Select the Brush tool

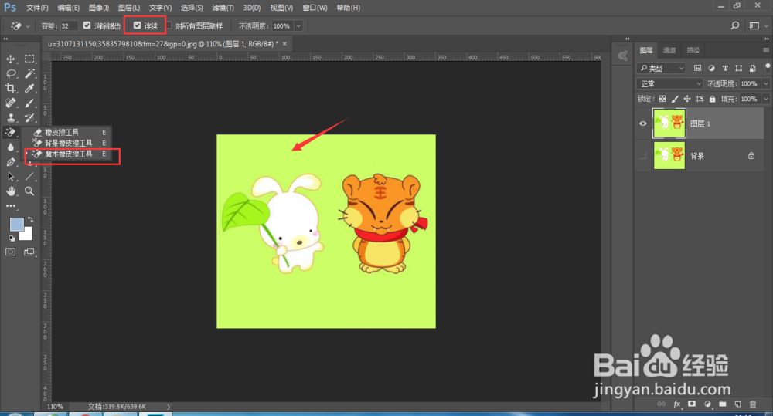[x=29, y=103]
